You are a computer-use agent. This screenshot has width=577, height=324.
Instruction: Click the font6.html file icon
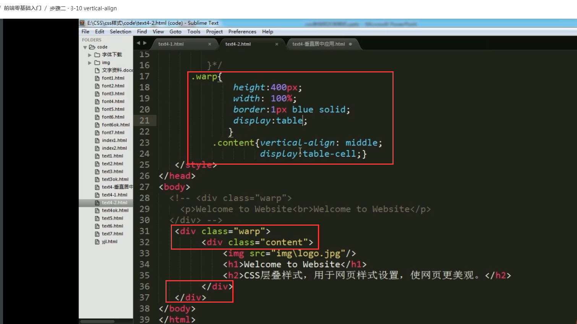click(x=97, y=117)
